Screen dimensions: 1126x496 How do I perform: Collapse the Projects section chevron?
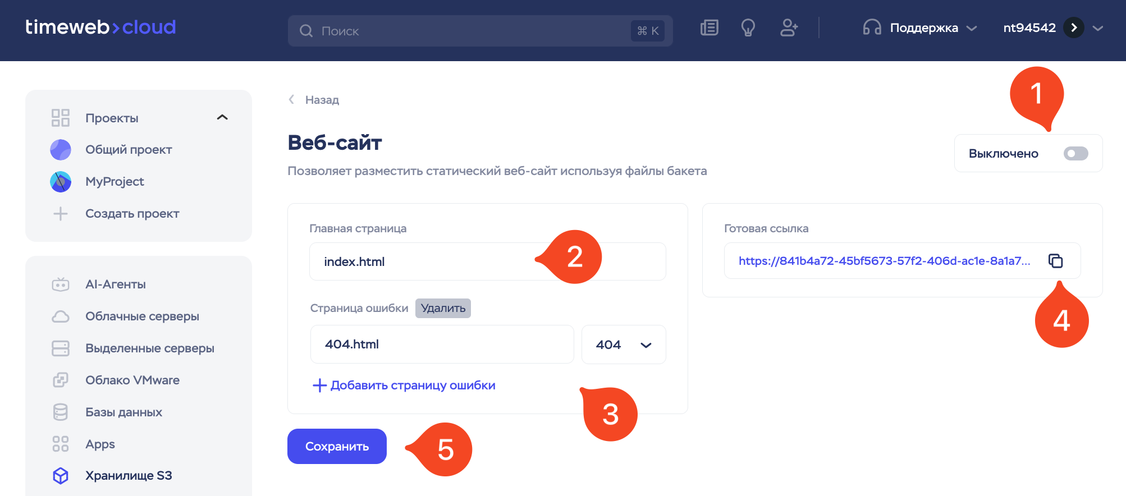222,118
